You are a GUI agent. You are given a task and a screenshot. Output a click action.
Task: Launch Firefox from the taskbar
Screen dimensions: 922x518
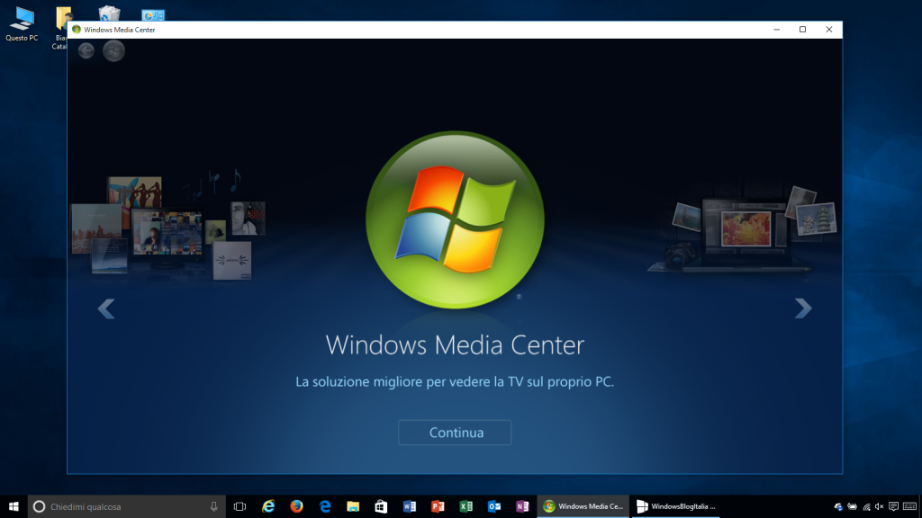[x=296, y=506]
